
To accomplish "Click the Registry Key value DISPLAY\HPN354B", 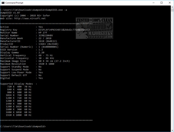I will [x=64, y=30].
